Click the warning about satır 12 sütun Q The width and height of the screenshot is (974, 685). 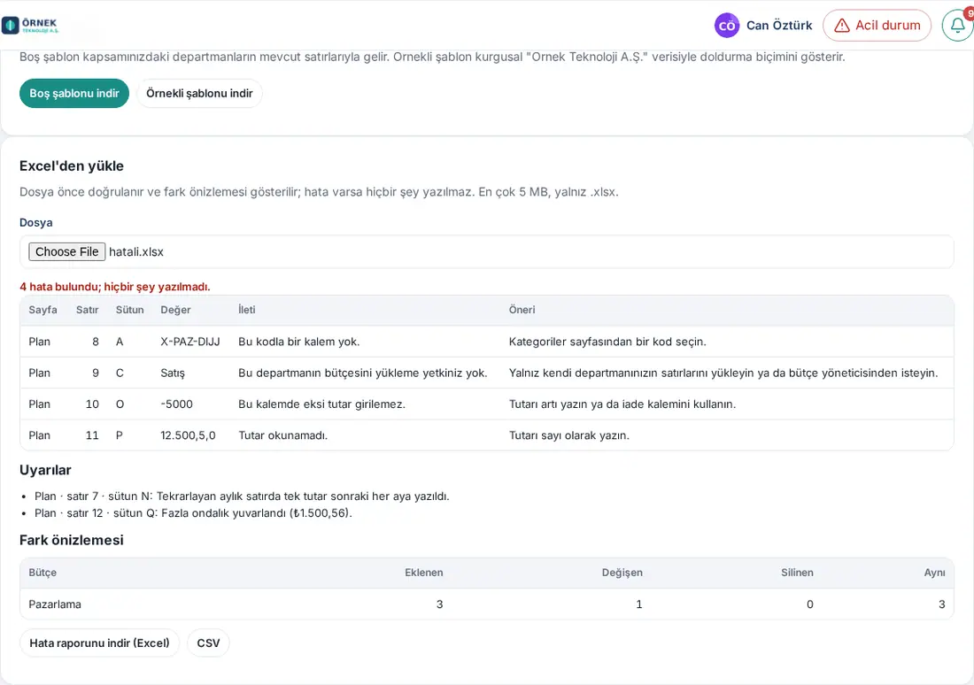193,513
